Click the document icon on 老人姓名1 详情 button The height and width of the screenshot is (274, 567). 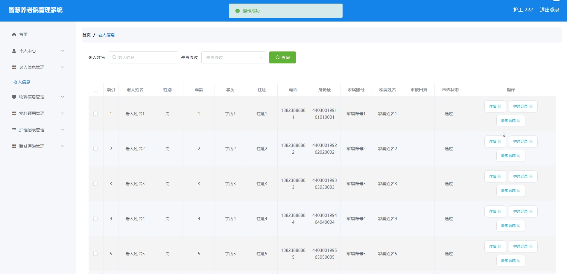pos(500,106)
